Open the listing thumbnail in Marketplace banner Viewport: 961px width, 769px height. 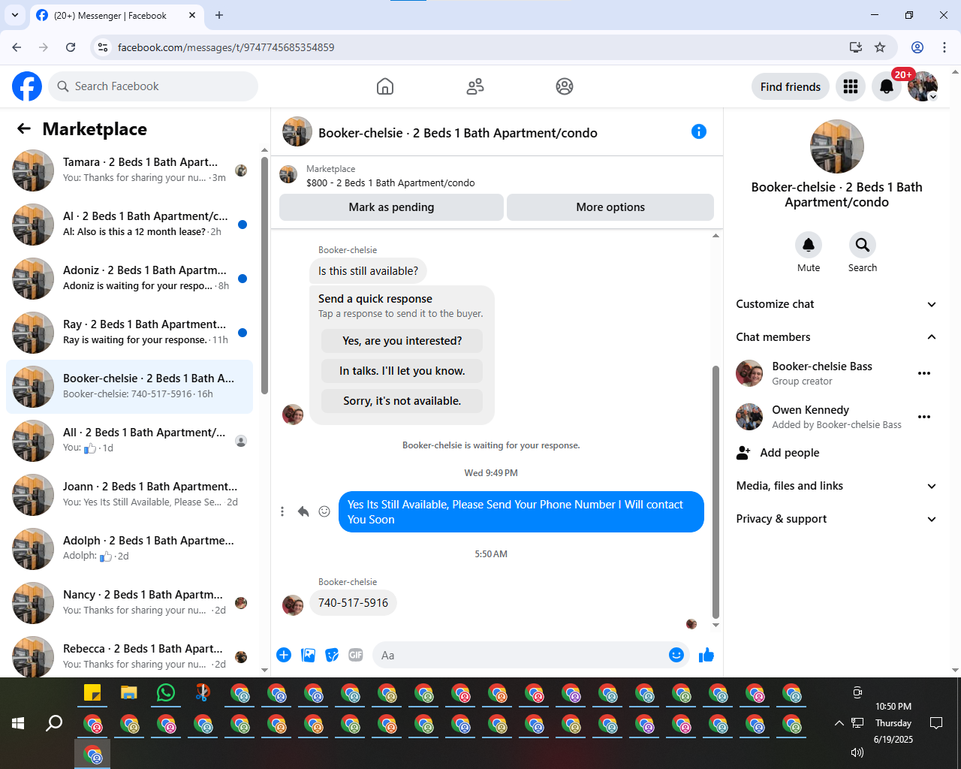coord(288,175)
